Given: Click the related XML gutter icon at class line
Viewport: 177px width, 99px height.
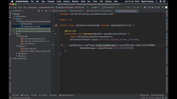Looking at the screenshot, I should click(56, 25).
